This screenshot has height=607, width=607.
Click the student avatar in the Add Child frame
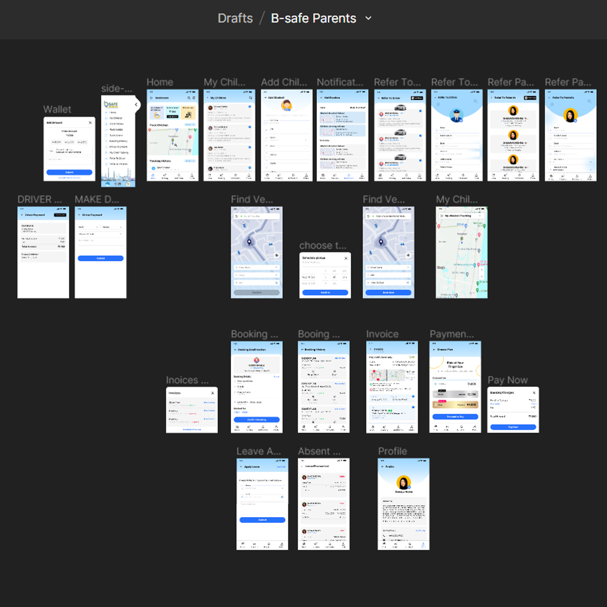287,105
